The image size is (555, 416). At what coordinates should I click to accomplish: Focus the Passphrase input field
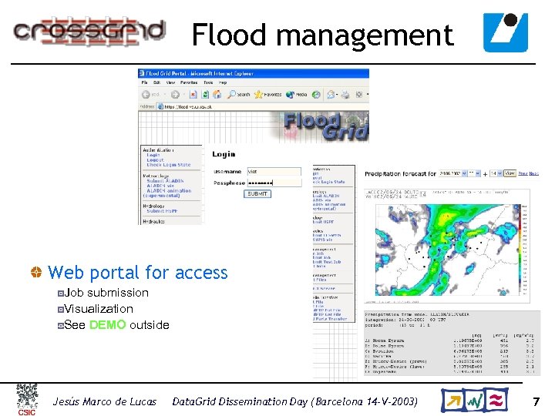(x=274, y=183)
